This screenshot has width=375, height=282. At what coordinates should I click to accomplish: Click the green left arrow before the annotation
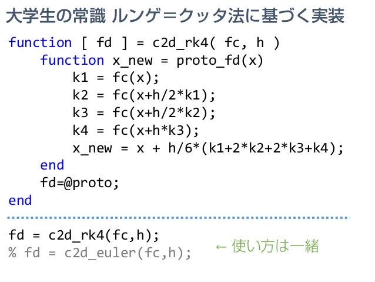coord(221,247)
